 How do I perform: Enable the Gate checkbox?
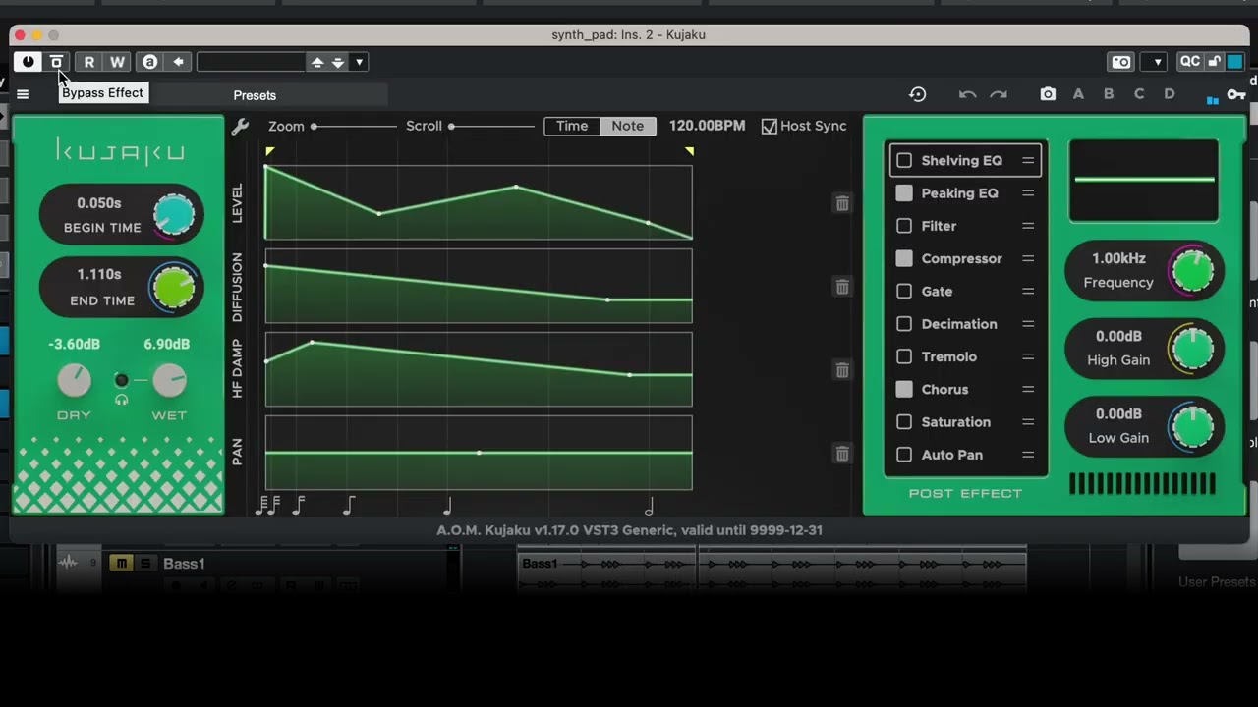tap(904, 291)
